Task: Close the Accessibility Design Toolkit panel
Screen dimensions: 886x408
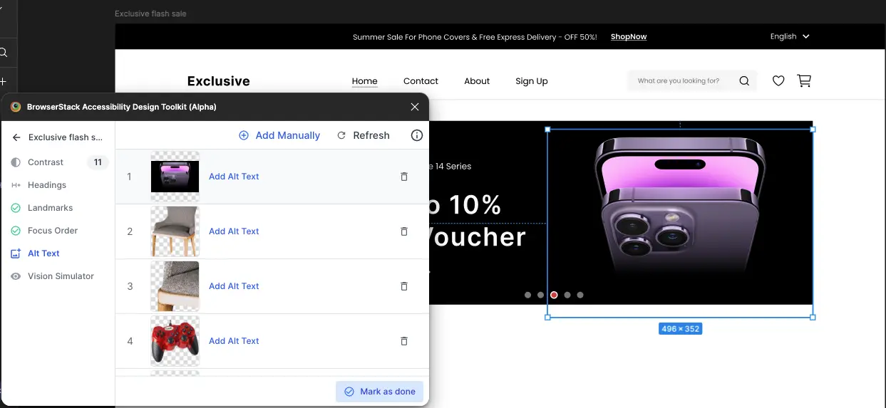Action: click(415, 107)
